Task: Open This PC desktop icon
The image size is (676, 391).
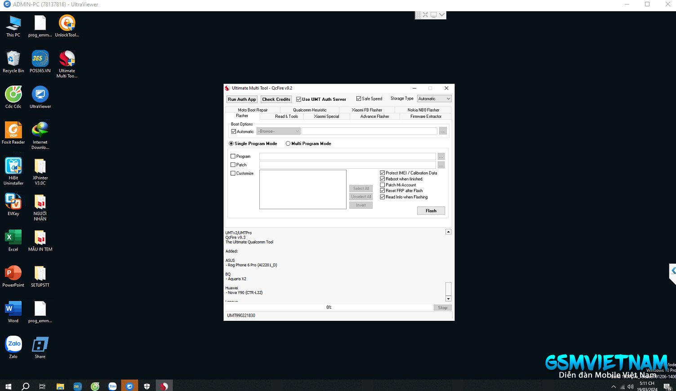Action: pos(13,26)
